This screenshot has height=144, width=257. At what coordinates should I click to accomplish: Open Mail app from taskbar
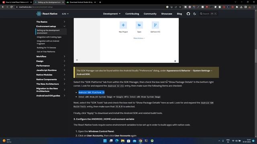point(135,141)
